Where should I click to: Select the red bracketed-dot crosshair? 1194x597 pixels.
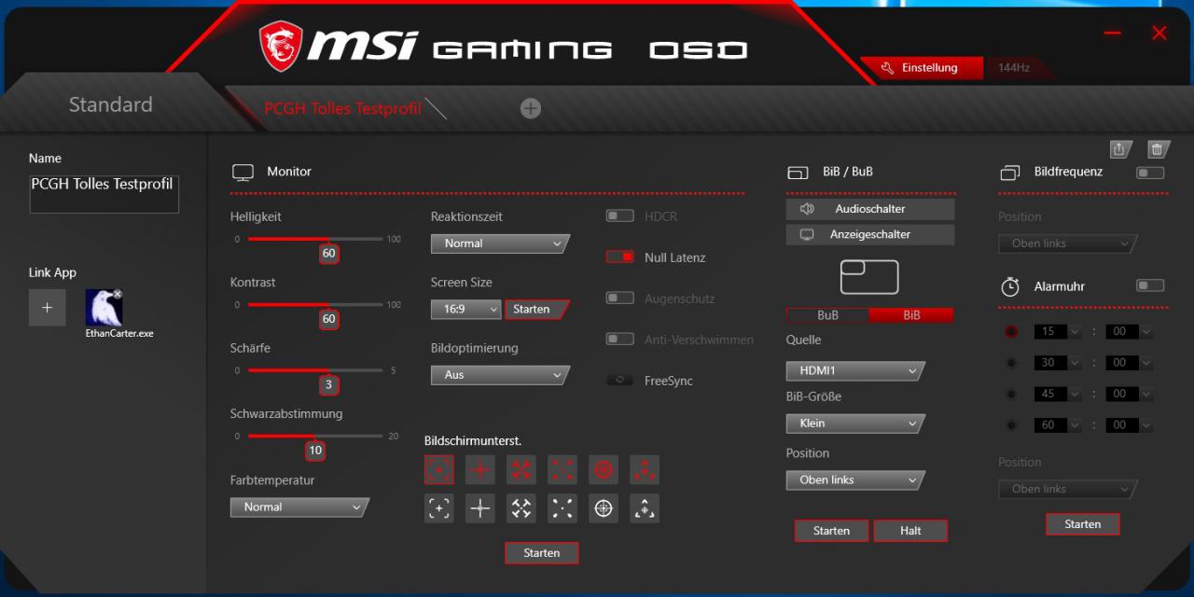[x=439, y=469]
